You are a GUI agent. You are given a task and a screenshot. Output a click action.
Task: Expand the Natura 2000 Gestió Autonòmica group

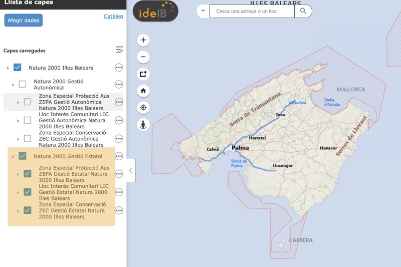coord(13,85)
